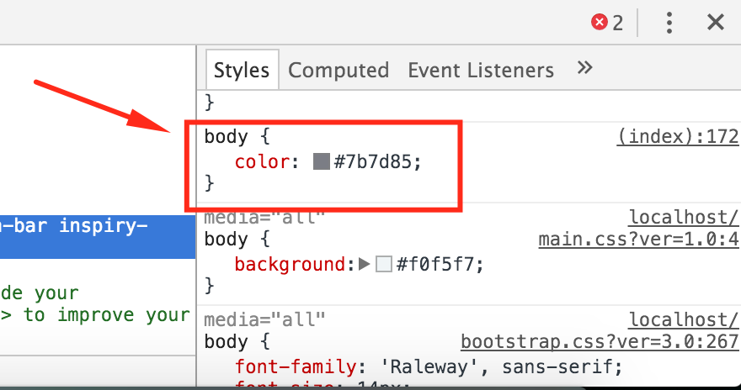Click the red error count icon
Viewport: 741px width, 390px height.
point(600,22)
